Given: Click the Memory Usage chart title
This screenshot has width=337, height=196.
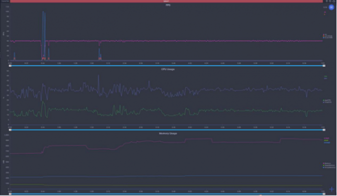Looking at the screenshot, I should coord(168,133).
